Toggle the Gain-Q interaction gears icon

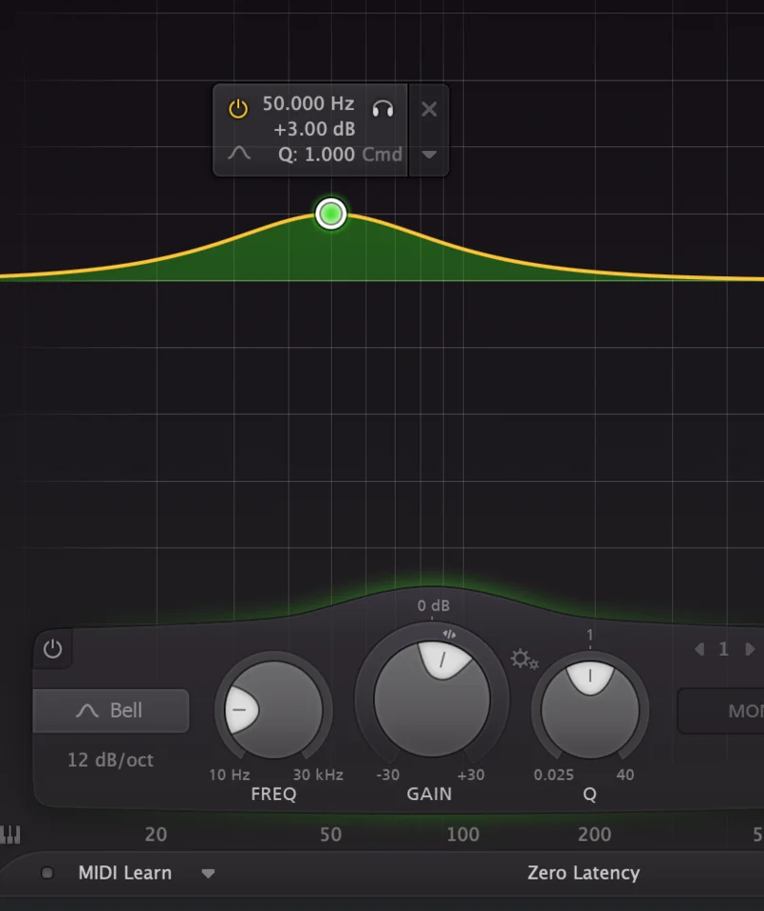coord(524,659)
